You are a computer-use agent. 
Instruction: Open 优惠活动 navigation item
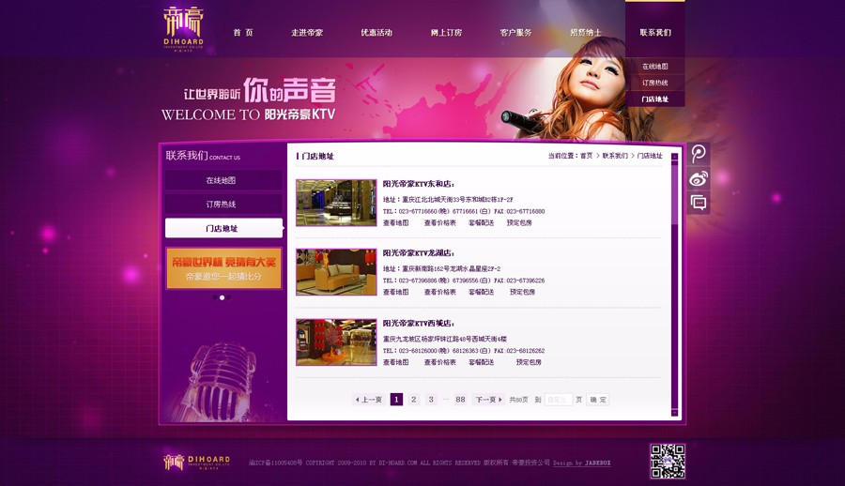click(x=376, y=32)
